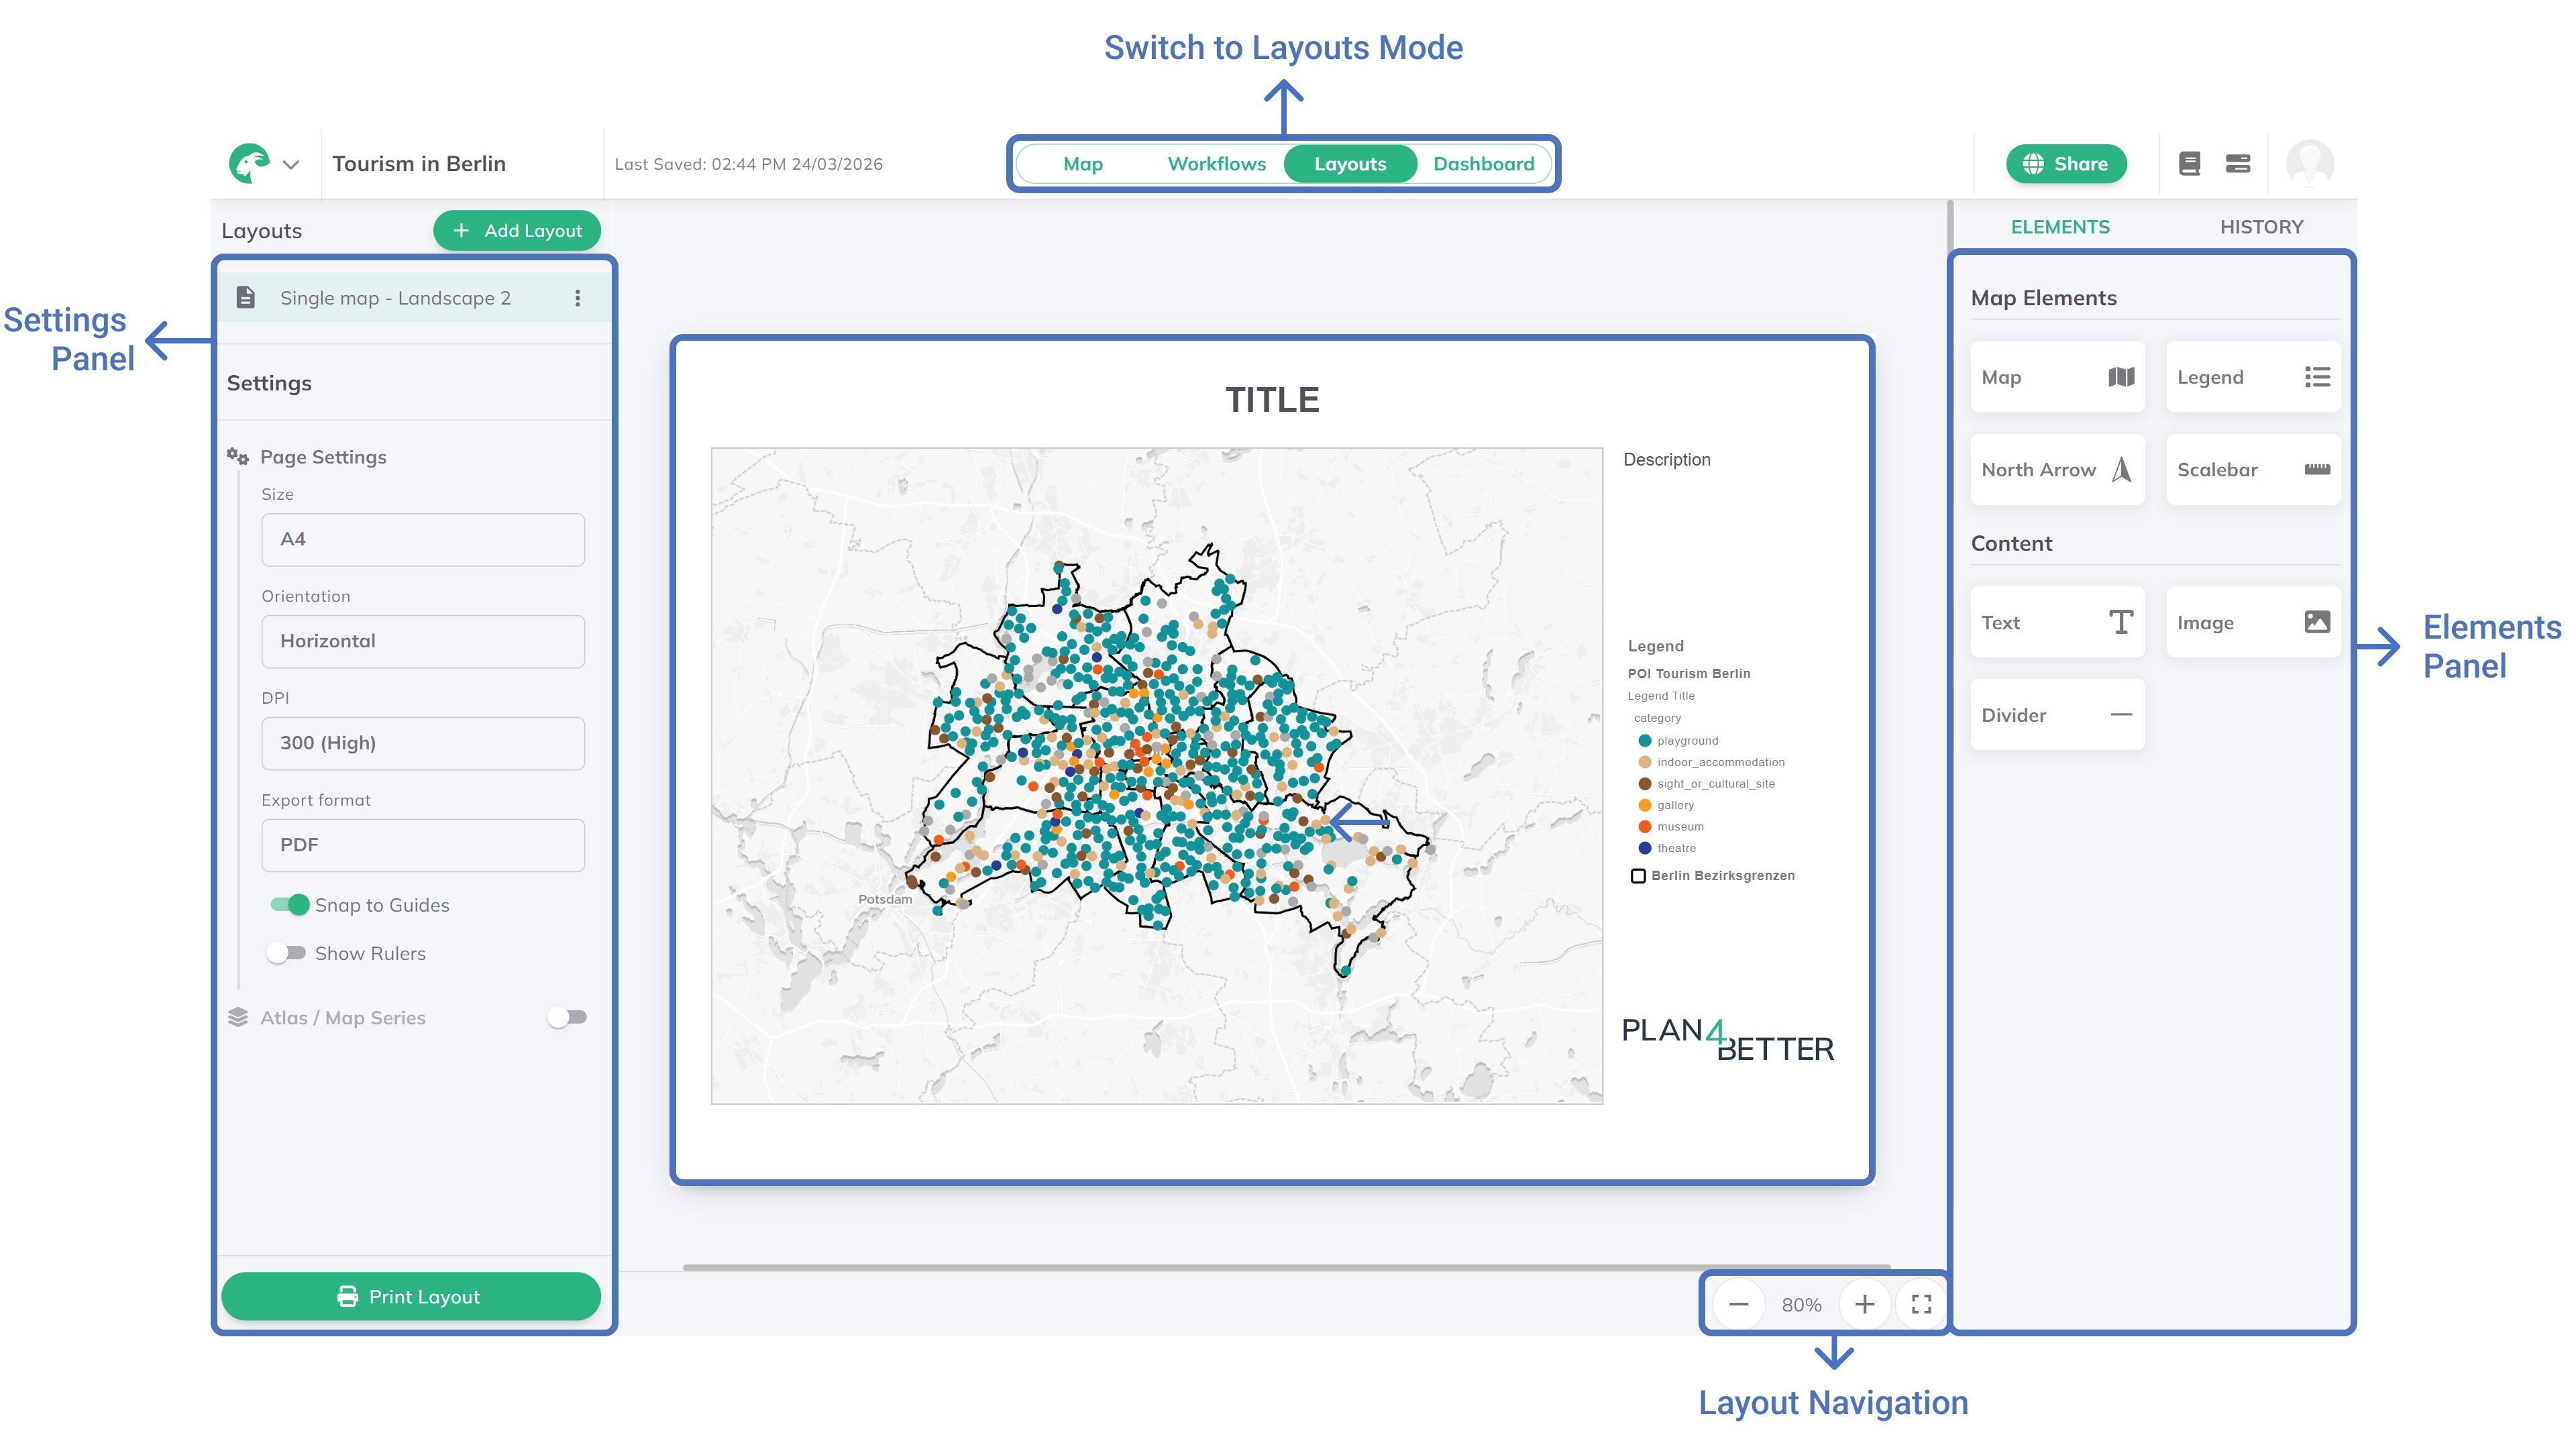The image size is (2576, 1449).
Task: Add a Divider element
Action: point(2057,714)
